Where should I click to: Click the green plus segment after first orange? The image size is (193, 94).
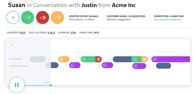tap(88, 59)
